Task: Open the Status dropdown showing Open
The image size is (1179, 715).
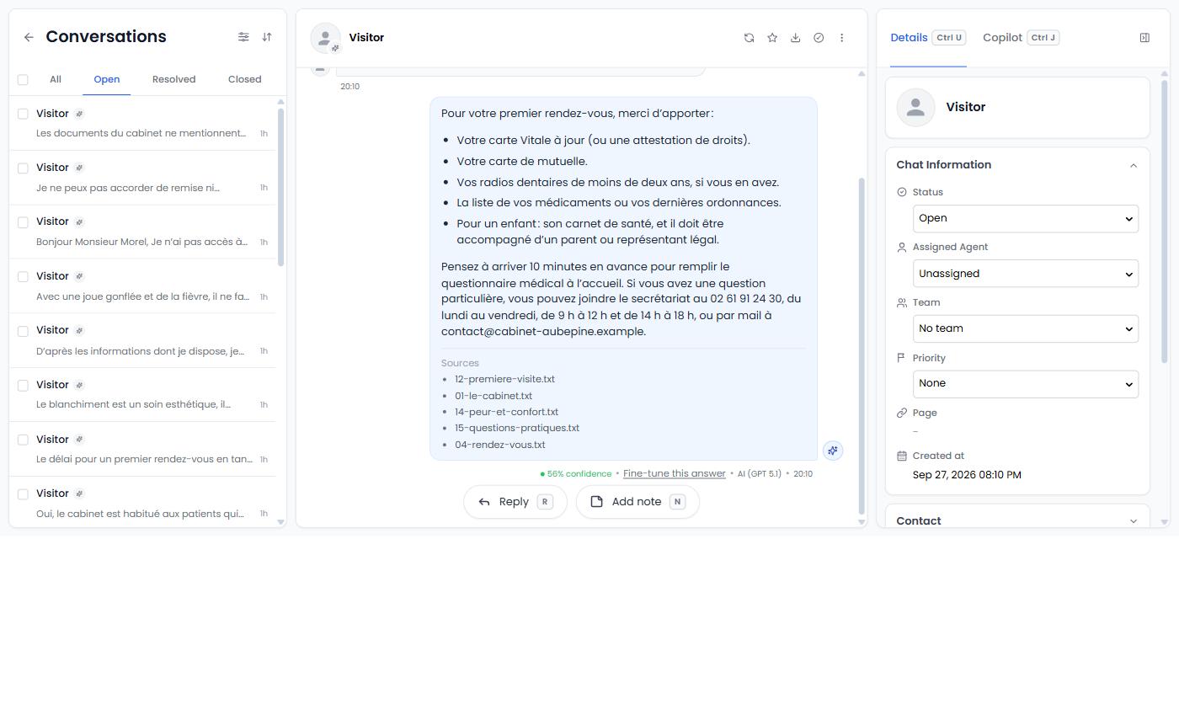Action: (1026, 219)
